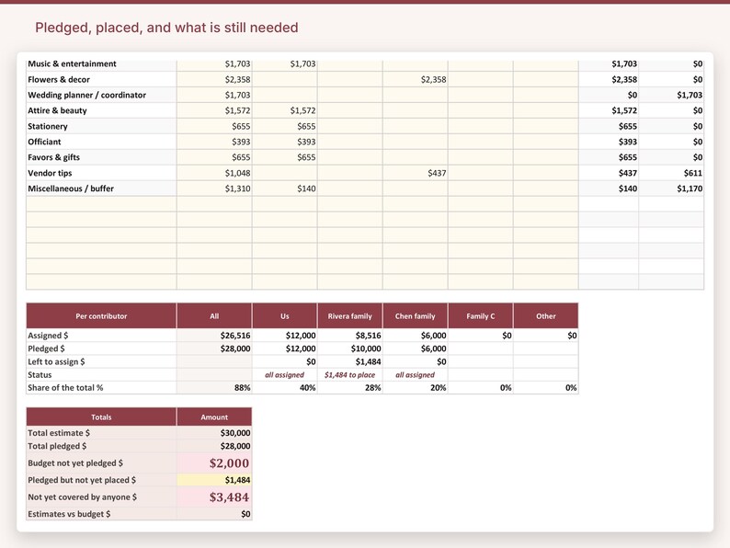Screen dimensions: 730x548
Task: Select the "Chen family" column header
Action: pos(416,315)
